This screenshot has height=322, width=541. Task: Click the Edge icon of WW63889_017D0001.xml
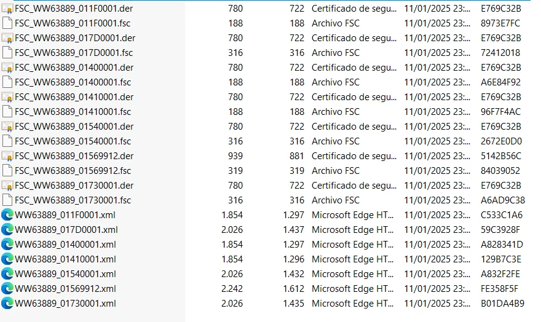(7, 230)
